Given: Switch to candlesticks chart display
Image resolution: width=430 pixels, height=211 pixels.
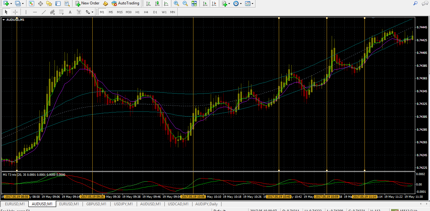Looking at the screenshot, I should (x=157, y=3).
